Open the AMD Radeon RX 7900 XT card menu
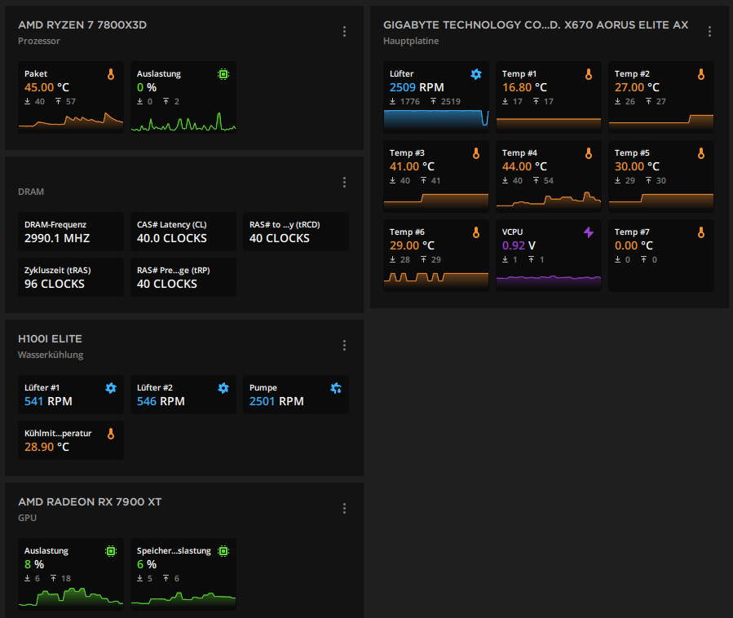This screenshot has height=618, width=733. (x=345, y=508)
